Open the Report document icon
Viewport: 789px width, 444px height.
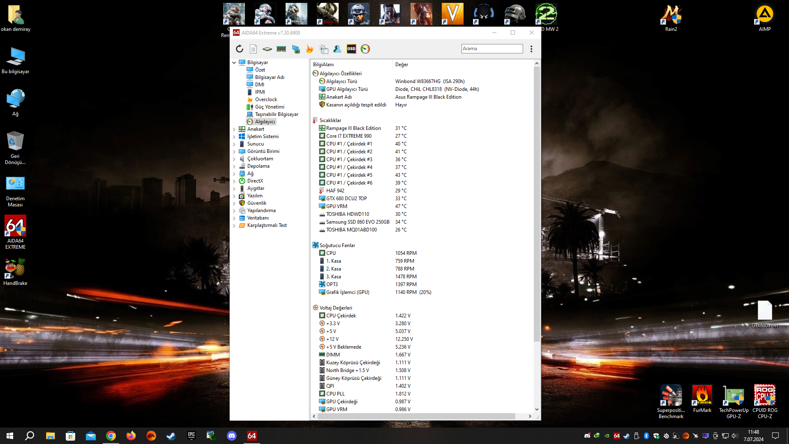pyautogui.click(x=253, y=49)
